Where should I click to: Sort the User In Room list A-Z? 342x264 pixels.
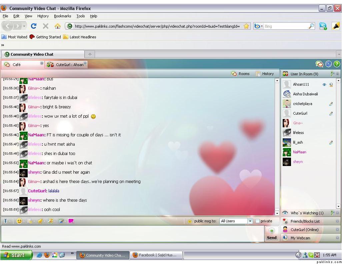click(x=332, y=74)
